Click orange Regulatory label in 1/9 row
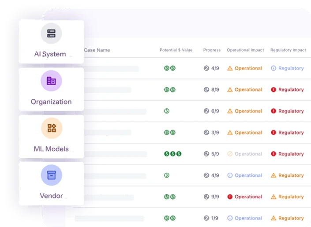311x227 pixels. click(291, 218)
